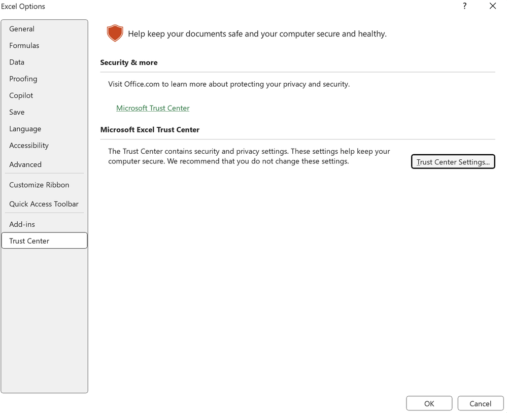Select the Accessibility category

click(x=29, y=146)
